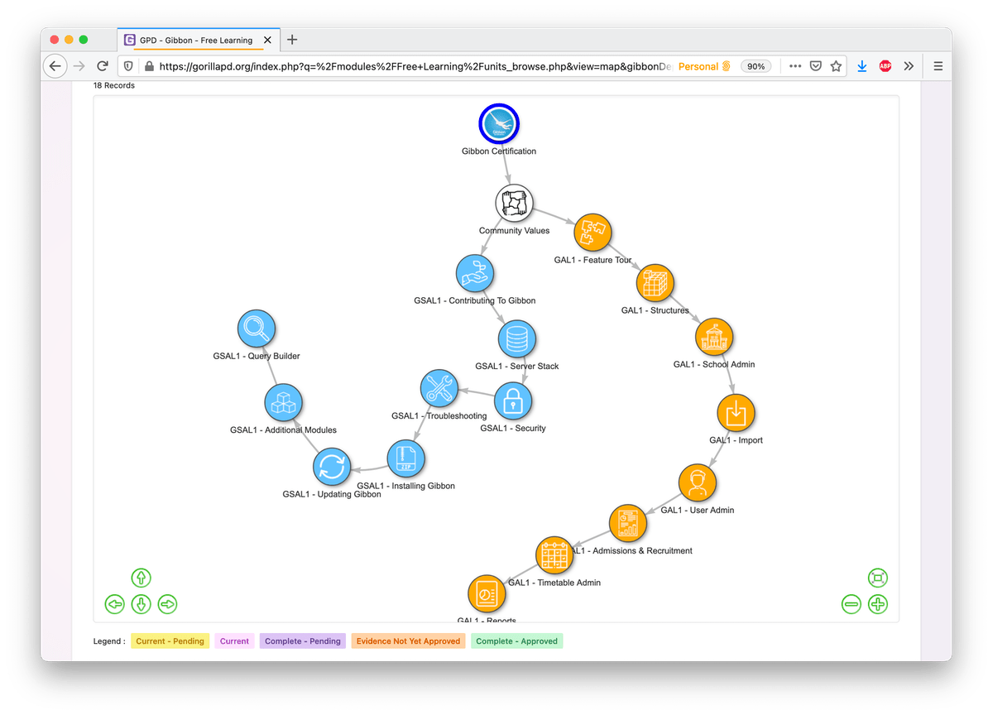Click the Current legend swatch
The image size is (993, 715).
click(234, 641)
